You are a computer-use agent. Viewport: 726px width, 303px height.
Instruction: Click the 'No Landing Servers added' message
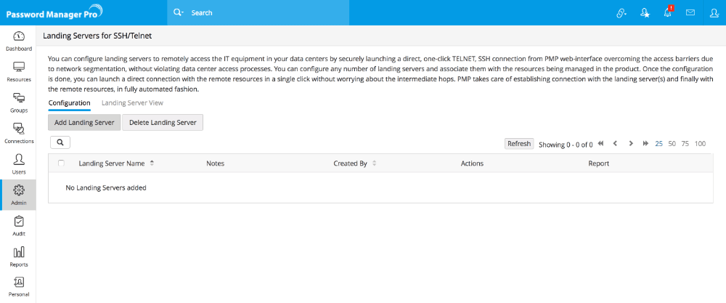(106, 187)
